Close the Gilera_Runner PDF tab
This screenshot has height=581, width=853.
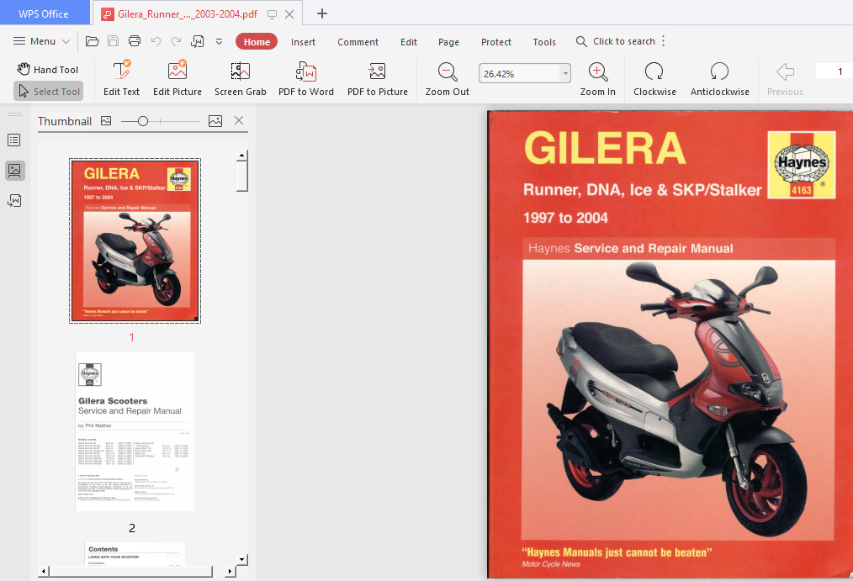click(x=290, y=14)
